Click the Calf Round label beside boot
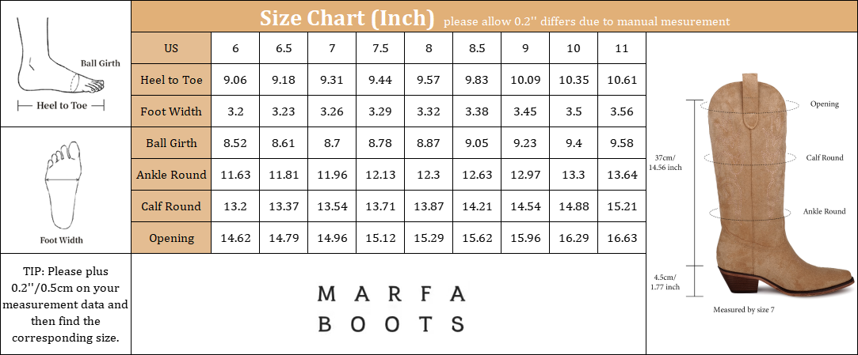 click(x=825, y=158)
